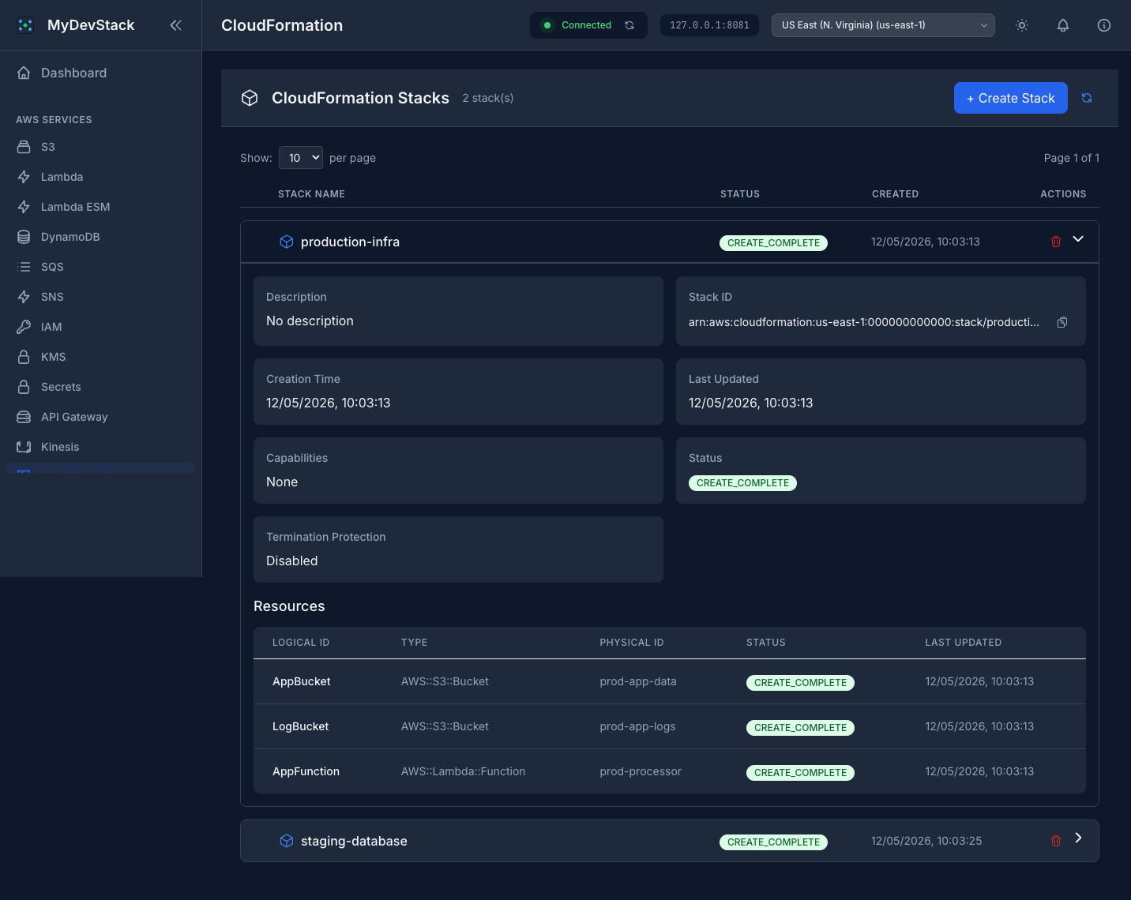The image size is (1131, 900).
Task: Click the LogBucket logical ID
Action: tap(301, 726)
